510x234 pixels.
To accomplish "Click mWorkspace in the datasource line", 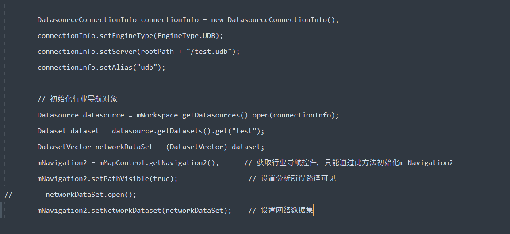I will click(x=157, y=115).
